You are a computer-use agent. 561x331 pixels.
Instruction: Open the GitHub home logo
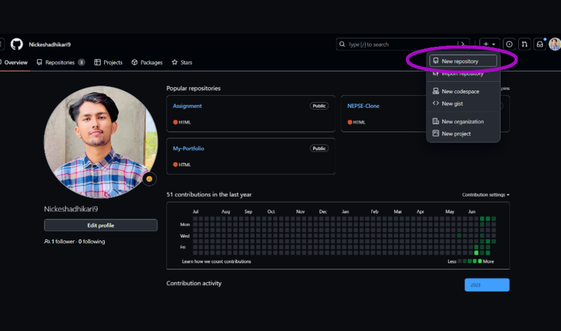click(x=16, y=44)
